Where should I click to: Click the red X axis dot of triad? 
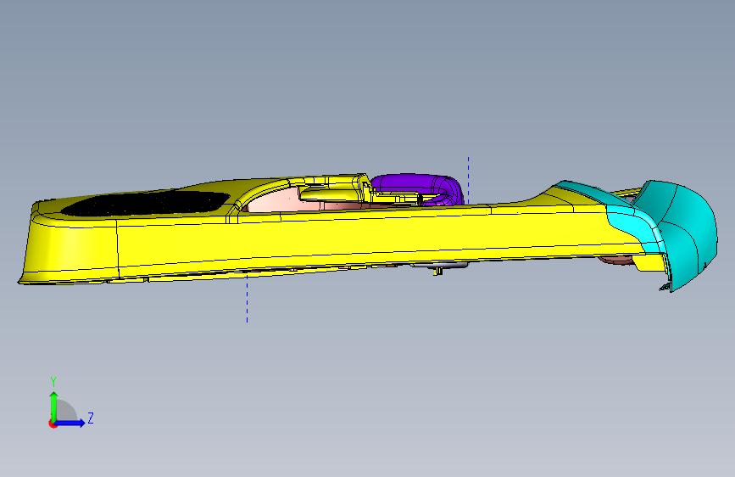click(52, 424)
